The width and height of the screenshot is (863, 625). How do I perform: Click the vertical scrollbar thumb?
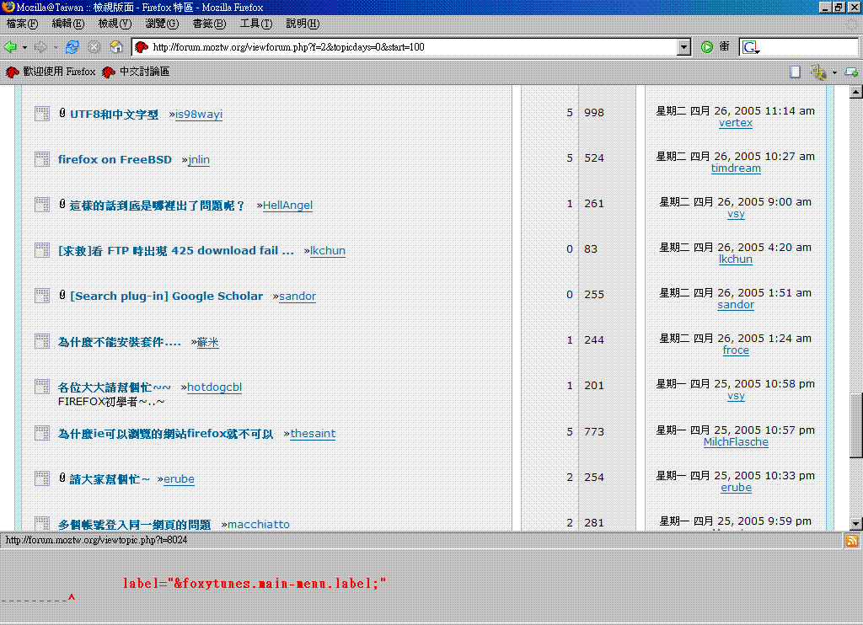(x=856, y=425)
